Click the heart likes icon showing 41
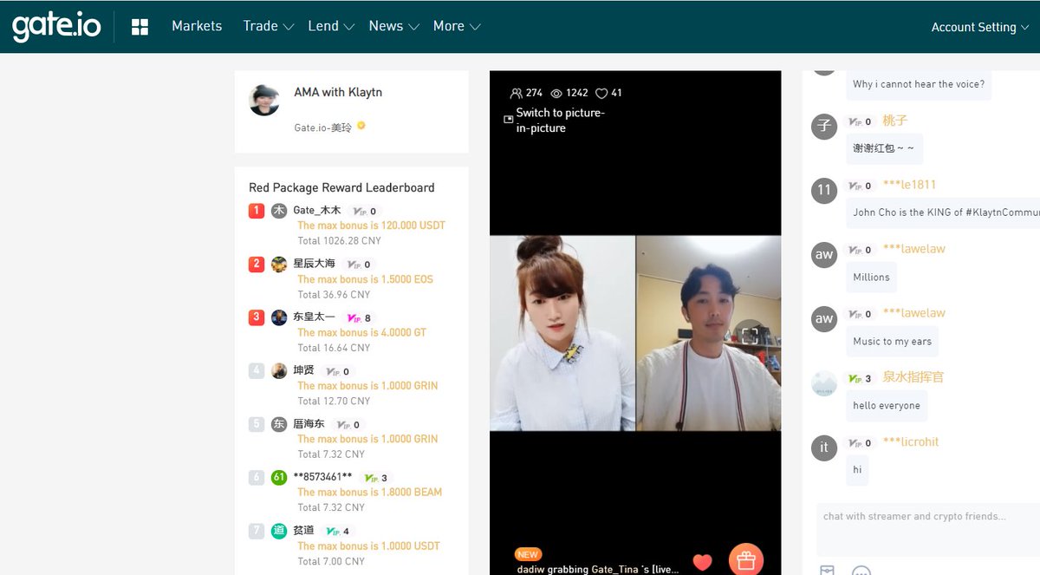 click(601, 93)
